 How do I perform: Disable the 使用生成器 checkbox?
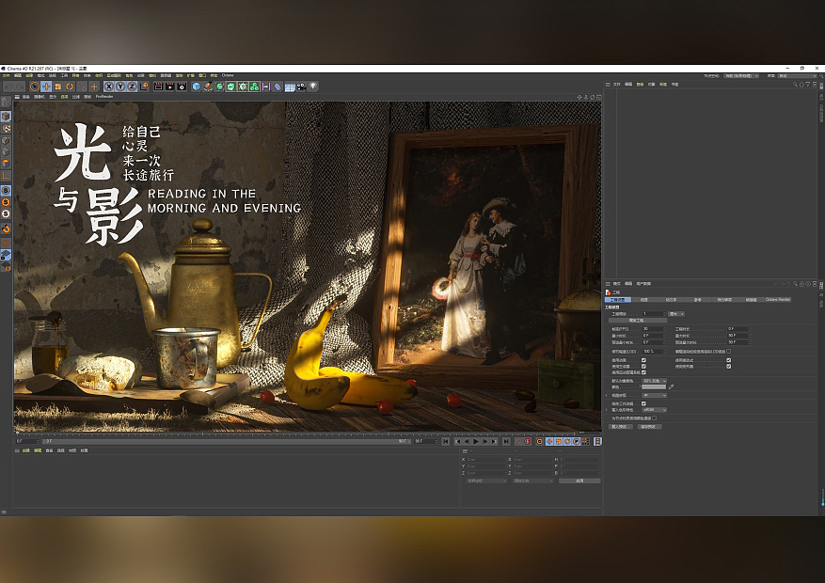pyautogui.click(x=643, y=366)
